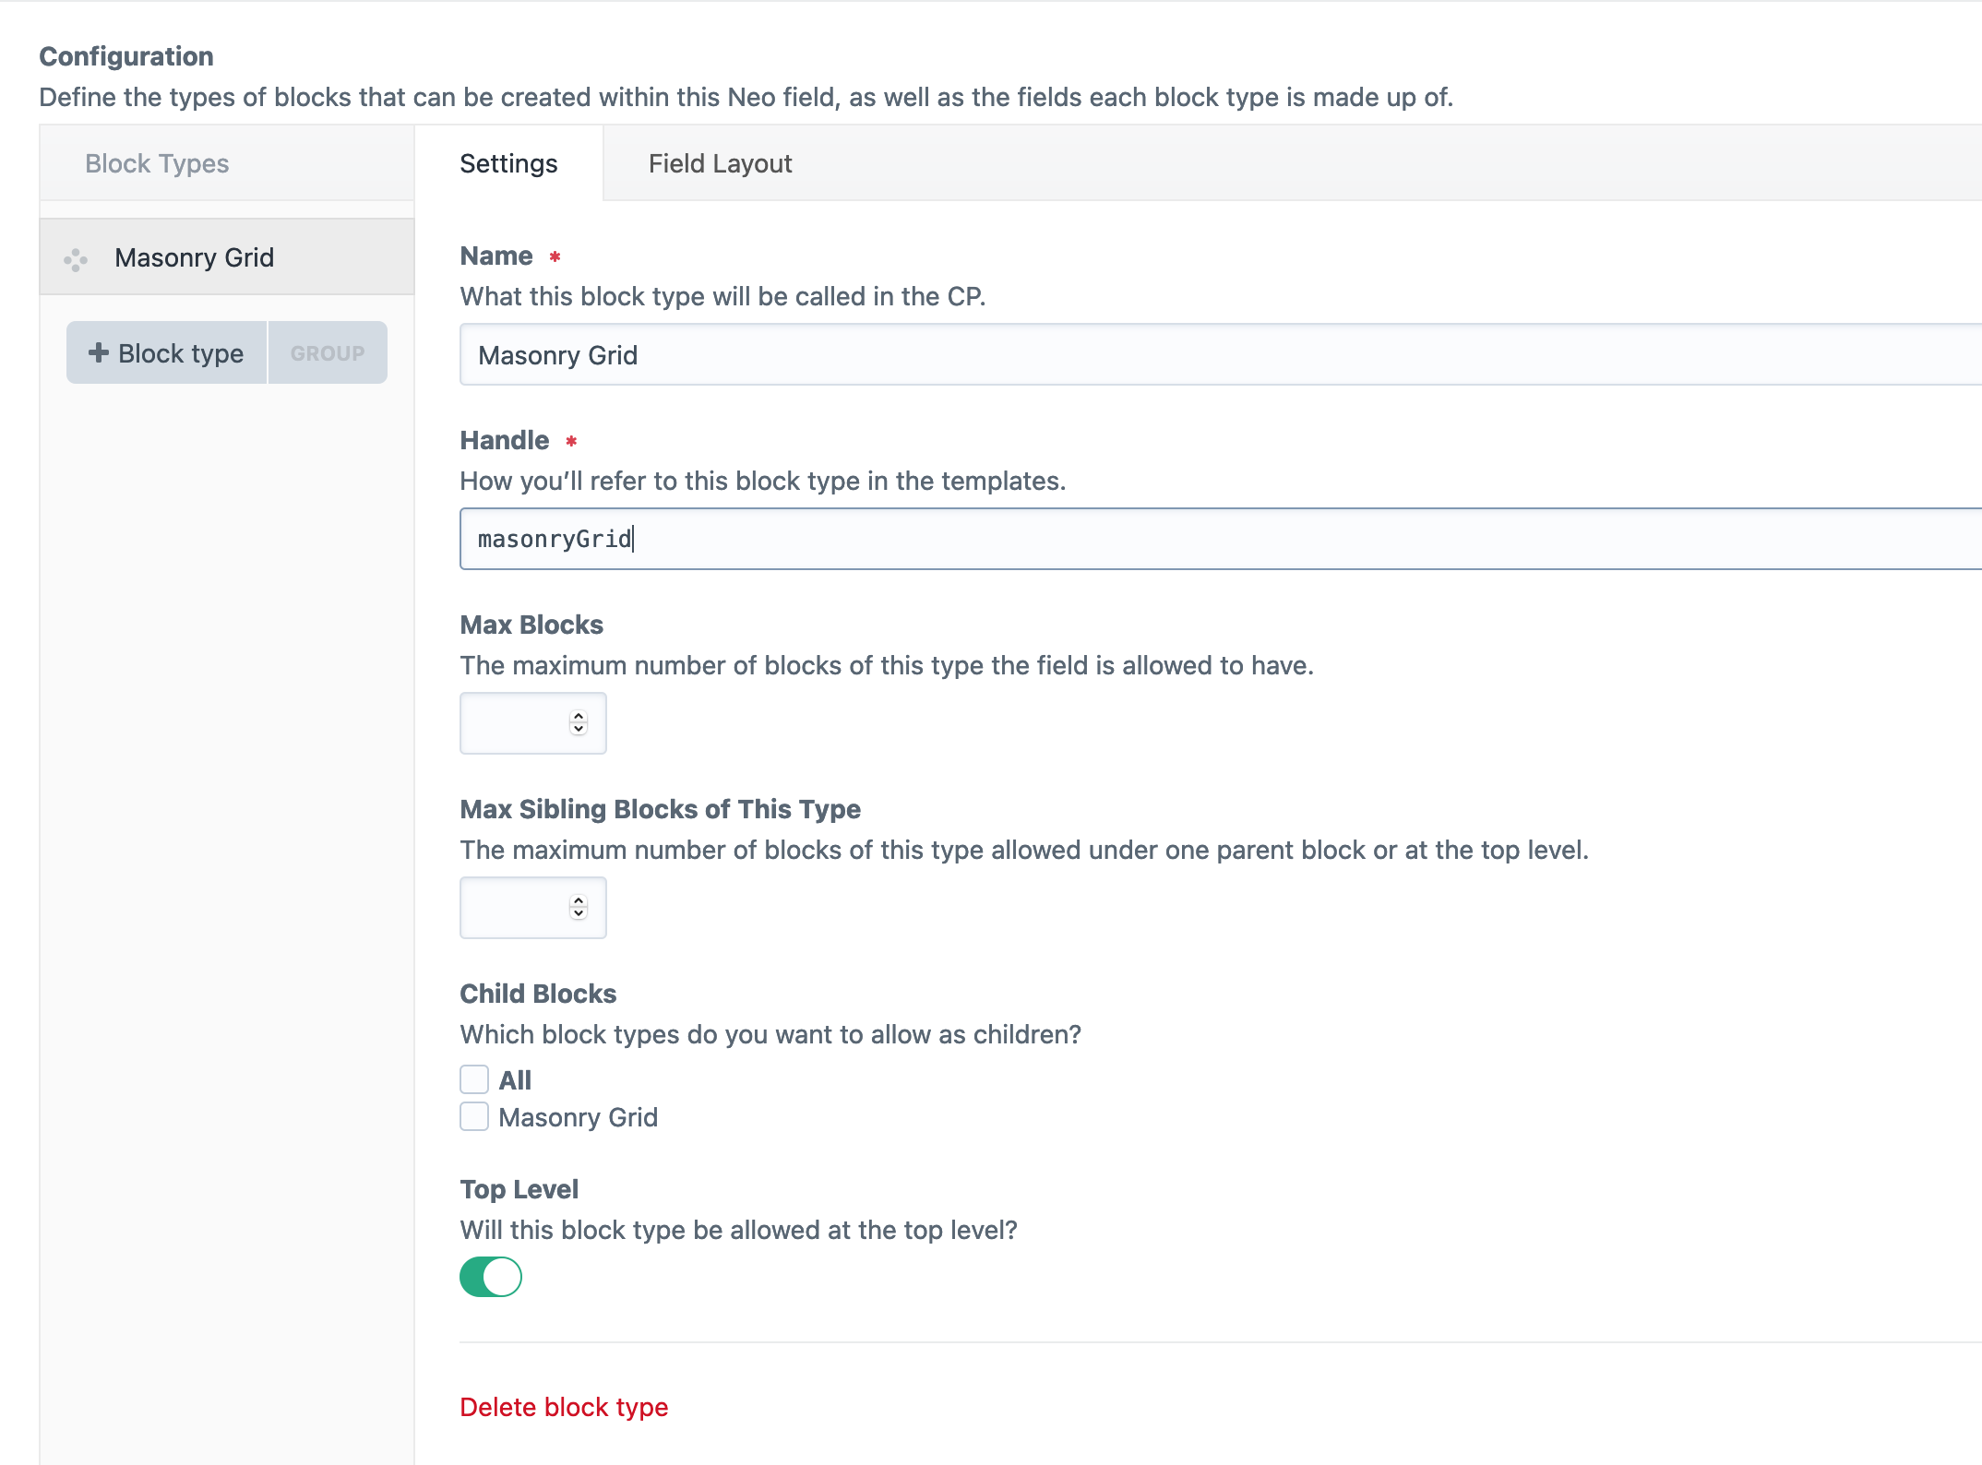
Task: Open the Settings tab
Action: [508, 163]
